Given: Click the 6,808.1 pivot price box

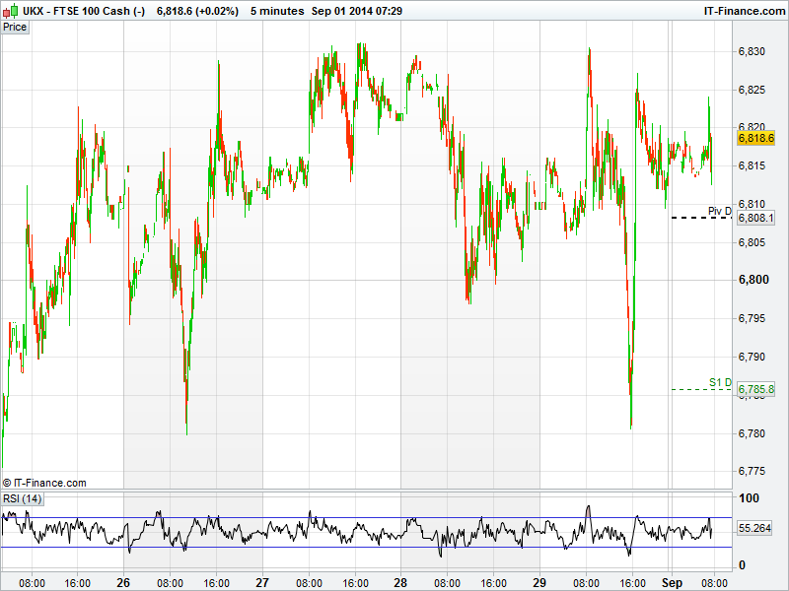Looking at the screenshot, I should (755, 218).
